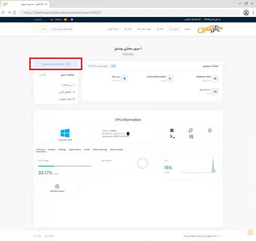Open the user name dropdown in top bar
The image size is (256, 241).
(x=37, y=19)
